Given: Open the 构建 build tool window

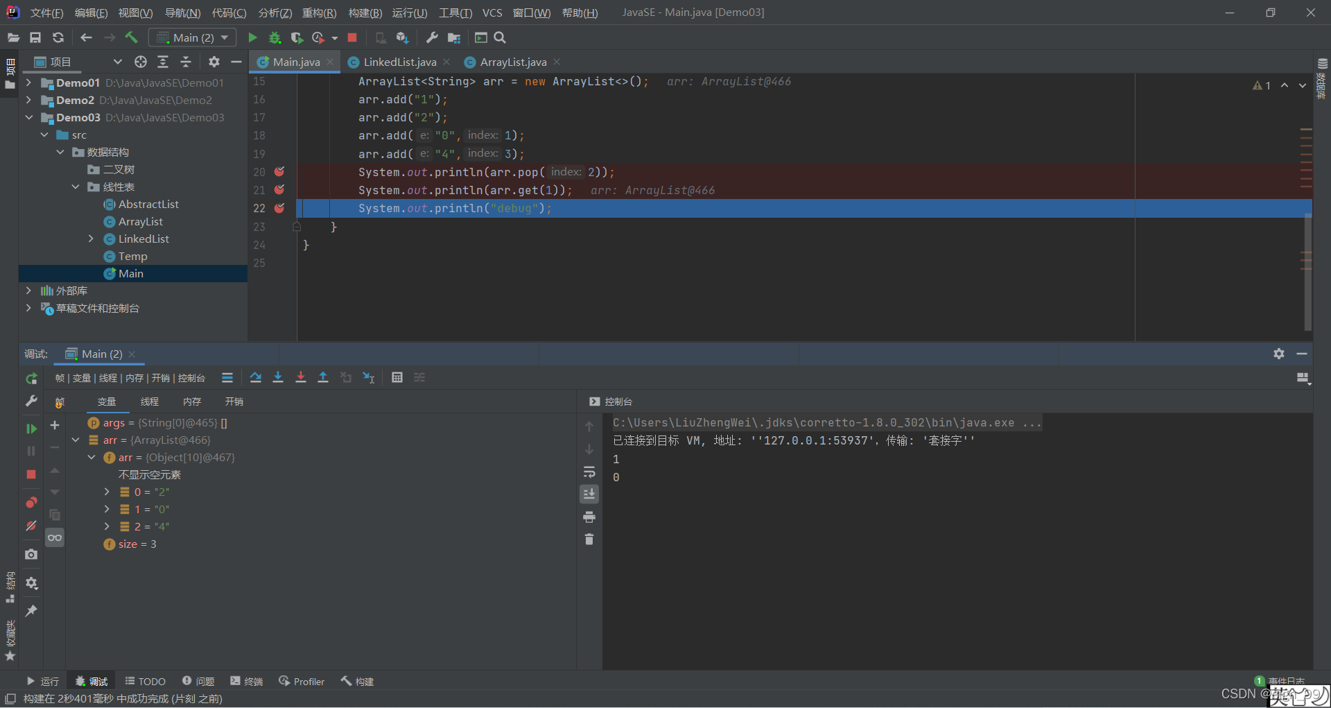Looking at the screenshot, I should [357, 682].
